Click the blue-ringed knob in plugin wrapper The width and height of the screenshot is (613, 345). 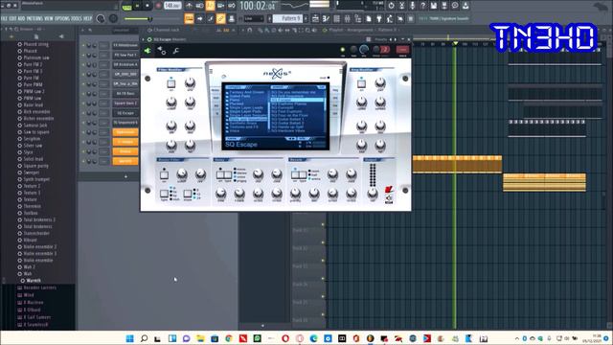pyautogui.click(x=364, y=49)
